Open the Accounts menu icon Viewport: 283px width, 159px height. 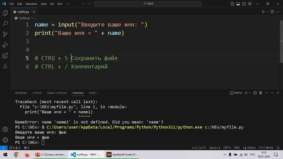click(5, 129)
